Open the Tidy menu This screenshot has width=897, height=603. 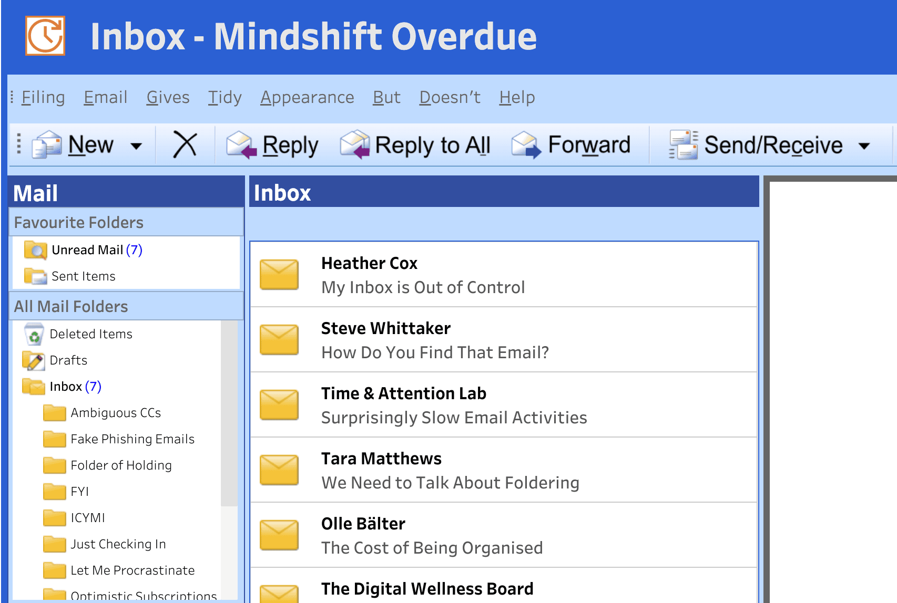[x=225, y=97]
